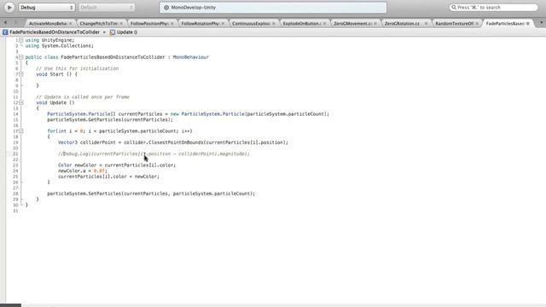Close the ExplodeOnButton tab
The image size is (546, 307).
[x=324, y=24]
